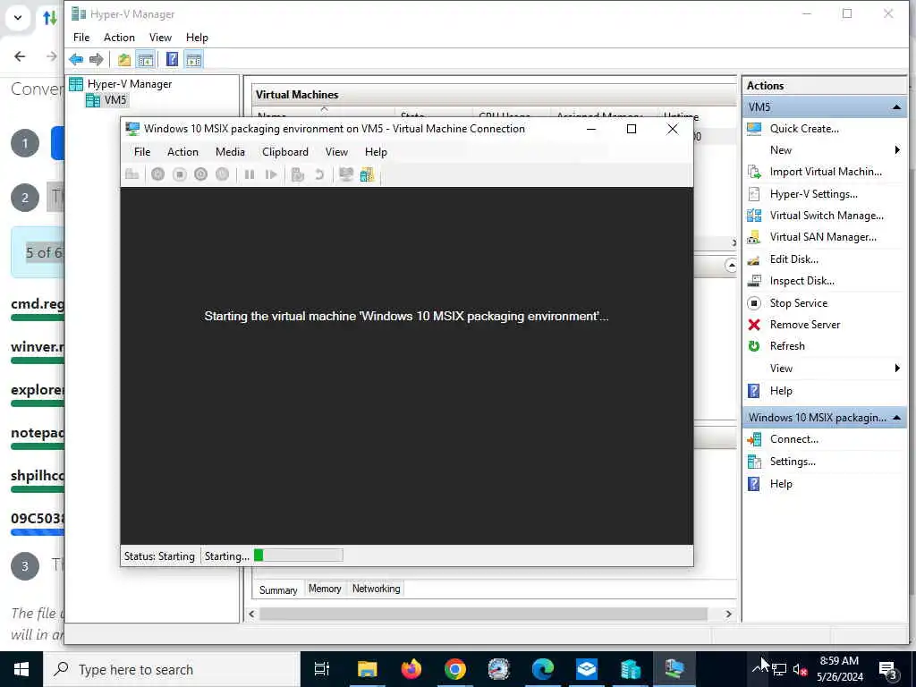Open Hyper-V Settings from Actions pane

tap(813, 194)
